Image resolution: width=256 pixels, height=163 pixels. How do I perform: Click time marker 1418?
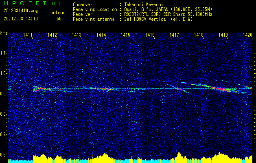199,35
